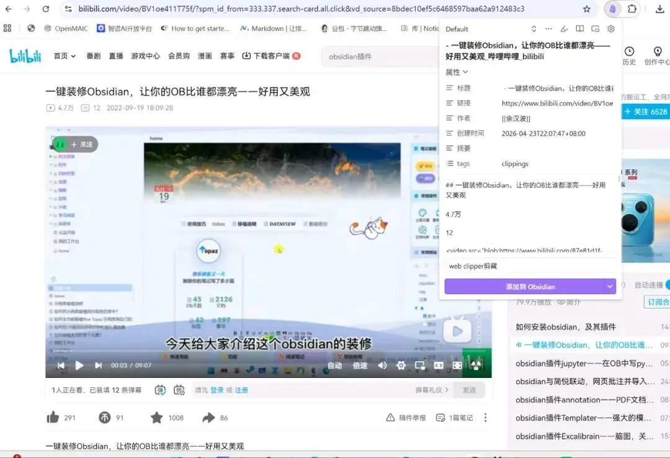
Task: Open the 直播 nav item
Action: click(116, 56)
